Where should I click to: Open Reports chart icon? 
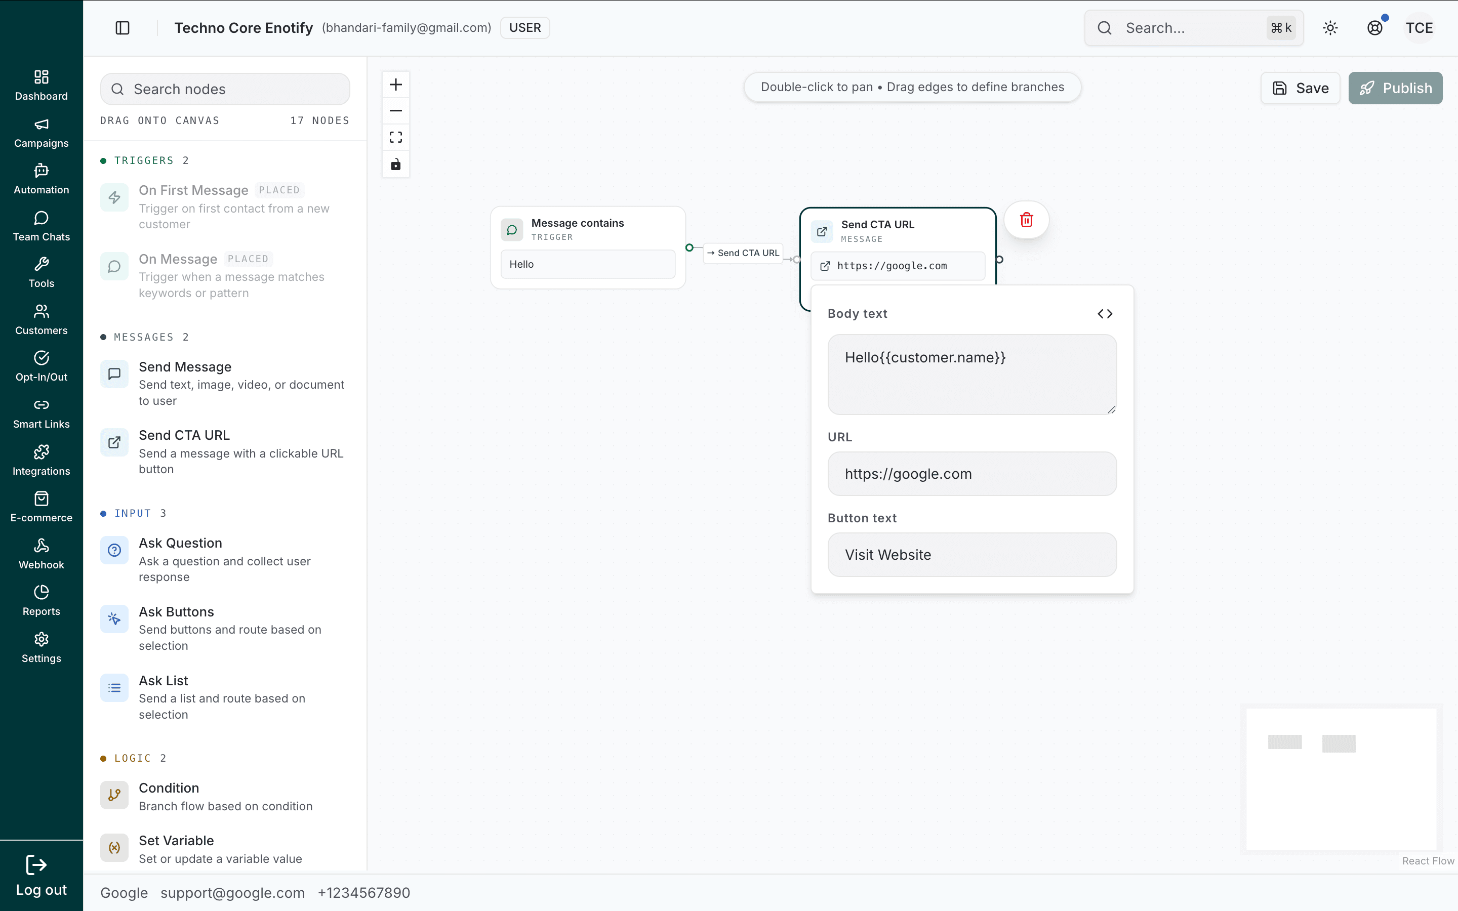42,592
